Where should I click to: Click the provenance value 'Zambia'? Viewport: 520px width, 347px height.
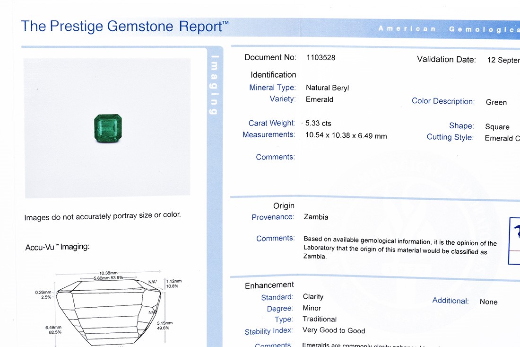tap(316, 217)
